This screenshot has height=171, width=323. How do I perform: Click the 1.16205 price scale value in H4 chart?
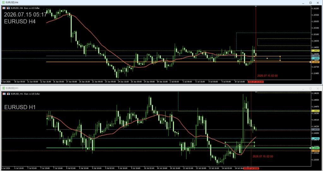(x=315, y=9)
